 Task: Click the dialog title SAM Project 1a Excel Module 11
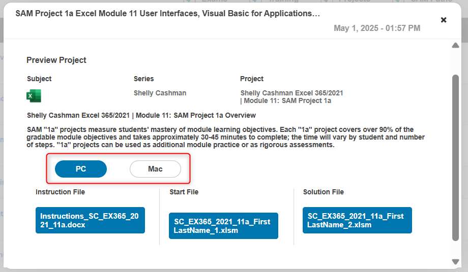point(167,13)
